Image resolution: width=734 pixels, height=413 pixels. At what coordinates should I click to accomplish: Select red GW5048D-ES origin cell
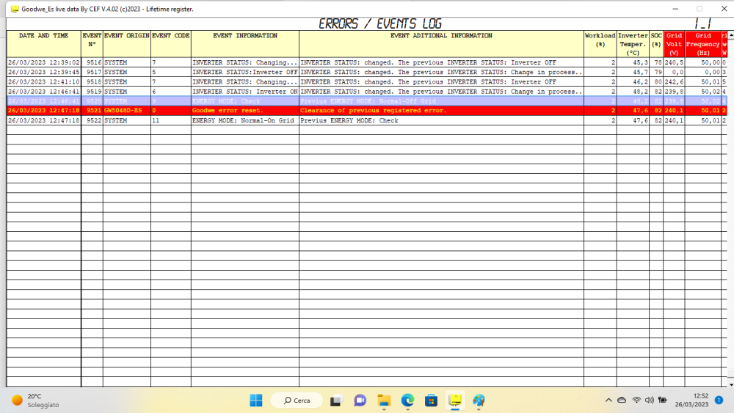127,110
